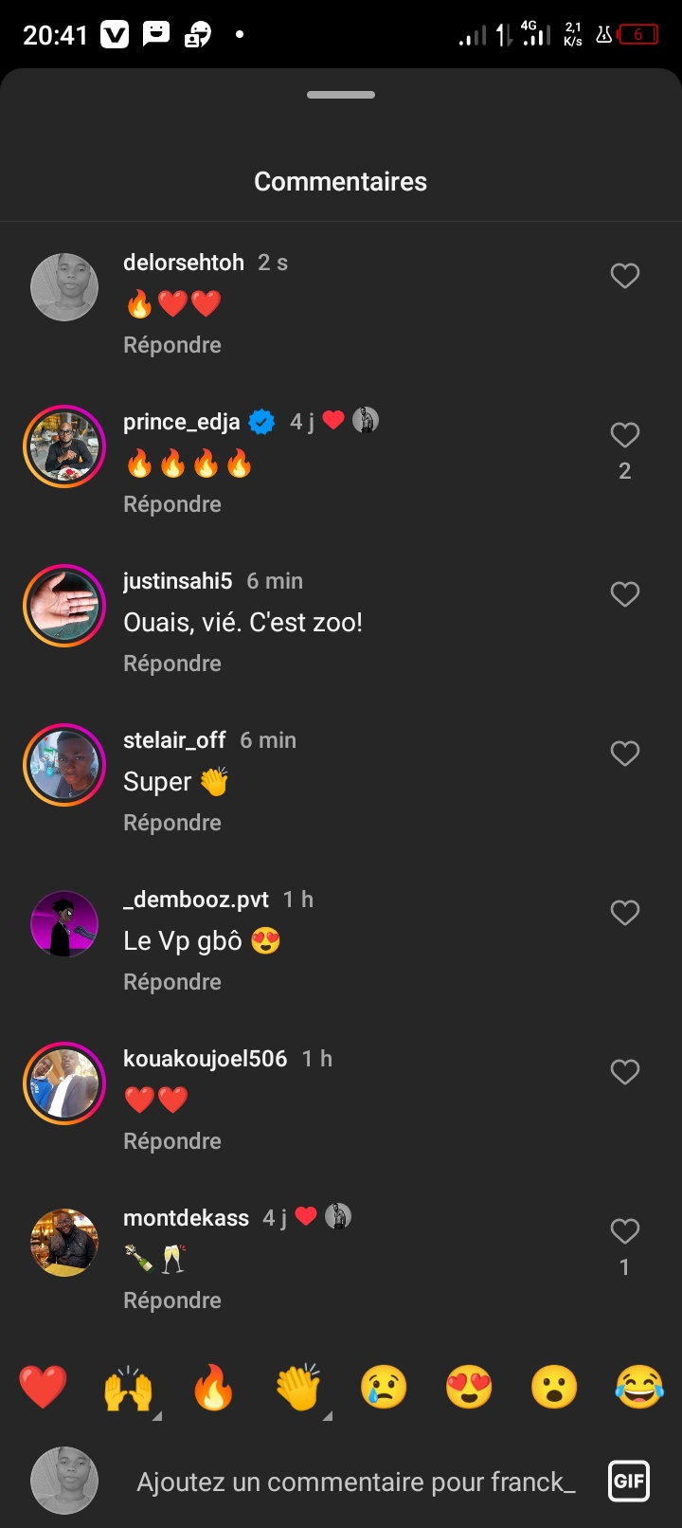Image resolution: width=682 pixels, height=1528 pixels.
Task: Reply to _dembooz.pvt's comment
Action: point(172,982)
